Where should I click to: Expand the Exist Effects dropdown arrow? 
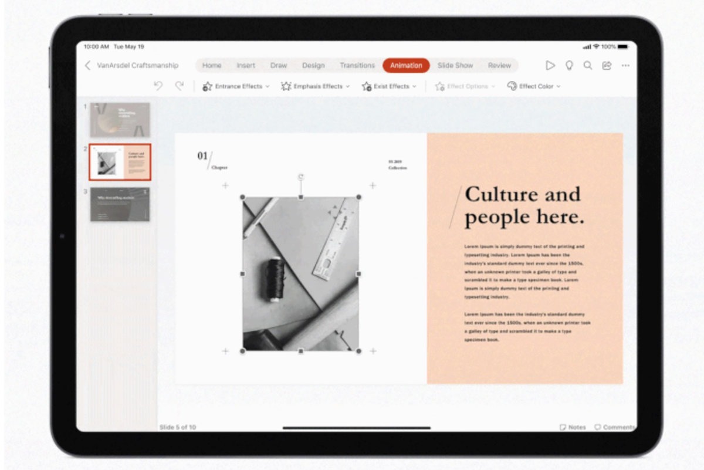pyautogui.click(x=414, y=86)
